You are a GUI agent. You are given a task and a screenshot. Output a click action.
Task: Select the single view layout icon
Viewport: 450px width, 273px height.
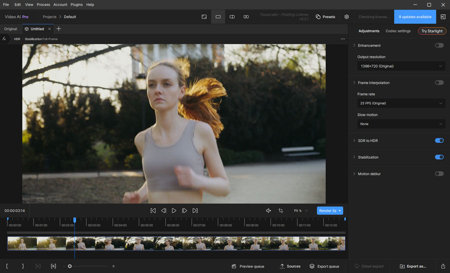[218, 16]
